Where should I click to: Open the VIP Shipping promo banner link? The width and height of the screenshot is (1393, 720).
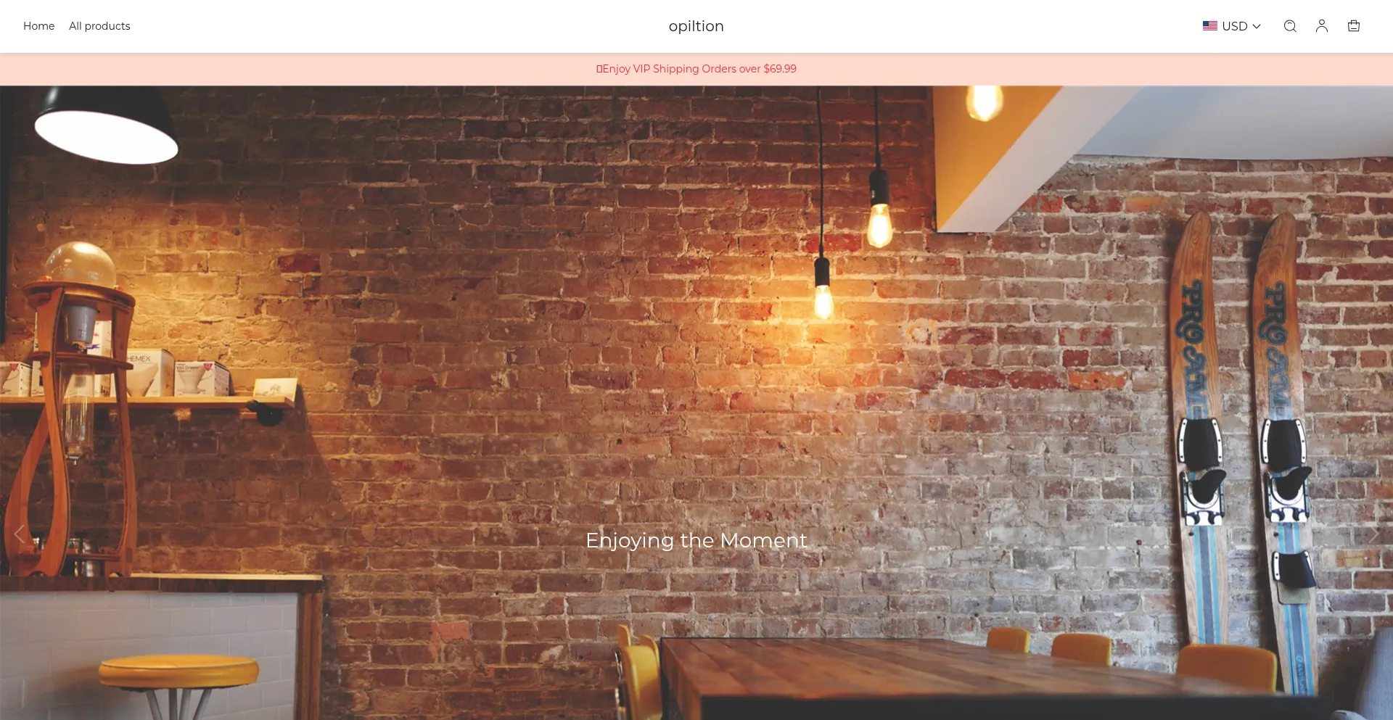click(696, 69)
